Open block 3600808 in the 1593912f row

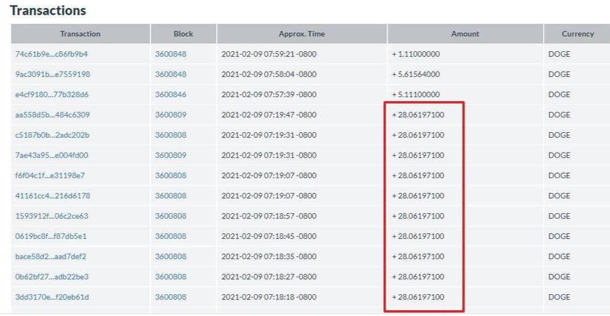tap(171, 215)
